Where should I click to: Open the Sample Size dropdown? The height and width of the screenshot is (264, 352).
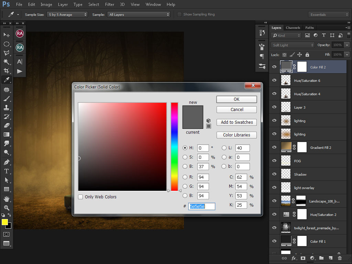[68, 14]
